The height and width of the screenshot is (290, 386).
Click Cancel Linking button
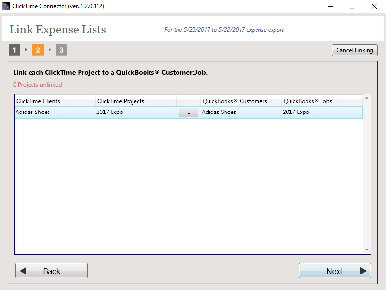(354, 50)
